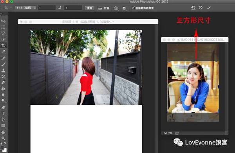
Task: Swap crop width and height values
Action: pyautogui.click(x=60, y=8)
